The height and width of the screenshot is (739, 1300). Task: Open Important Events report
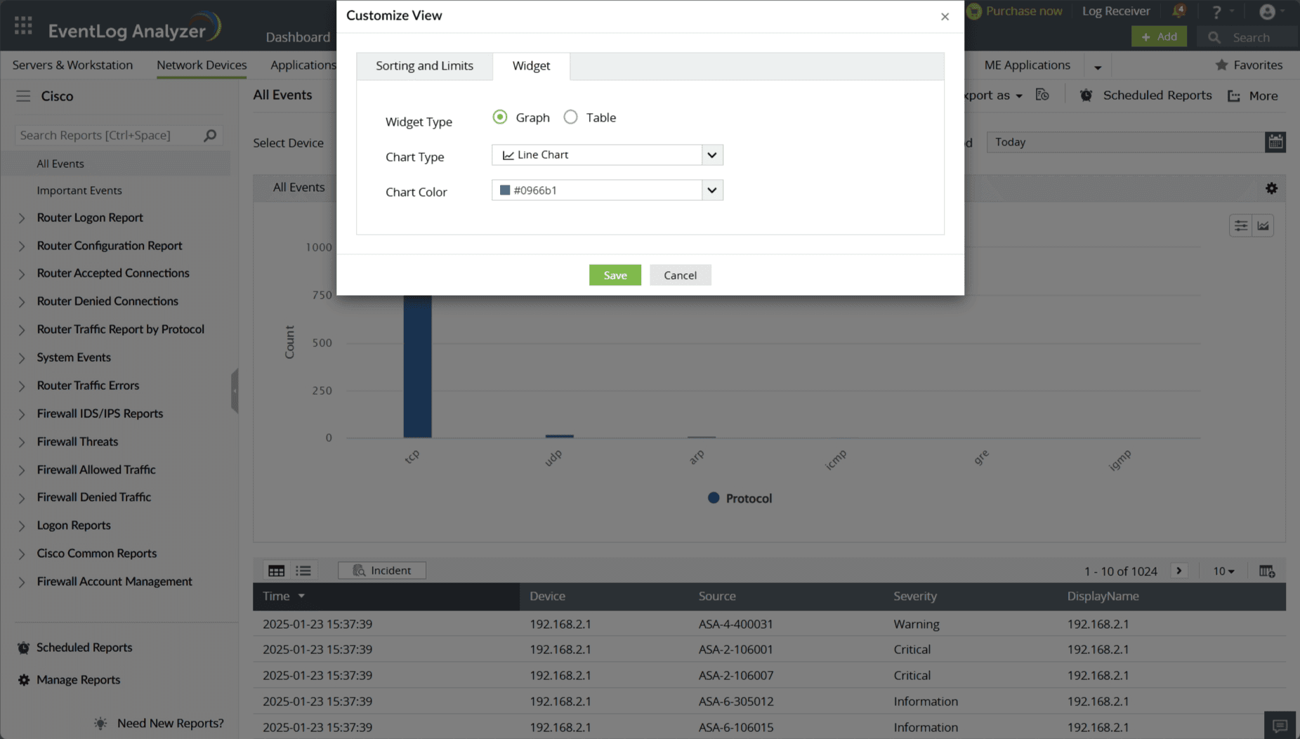point(79,190)
